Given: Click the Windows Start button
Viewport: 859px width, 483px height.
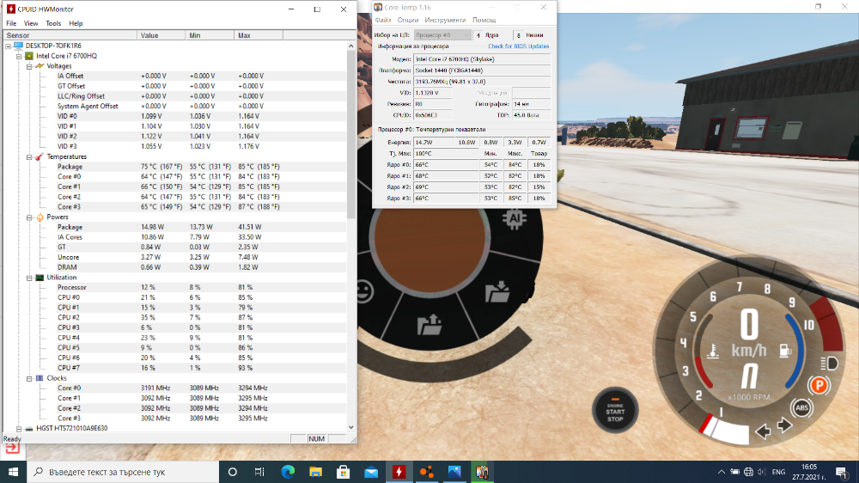Looking at the screenshot, I should 13,472.
